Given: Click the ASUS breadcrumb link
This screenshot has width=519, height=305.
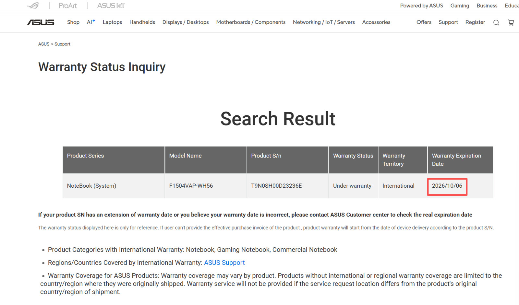Looking at the screenshot, I should pyautogui.click(x=44, y=44).
